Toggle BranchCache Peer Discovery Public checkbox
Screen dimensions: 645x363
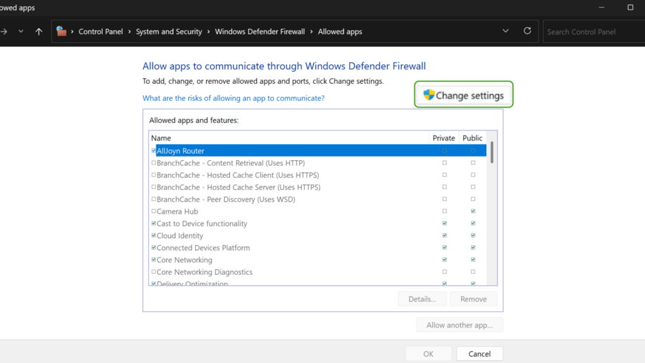tap(473, 199)
